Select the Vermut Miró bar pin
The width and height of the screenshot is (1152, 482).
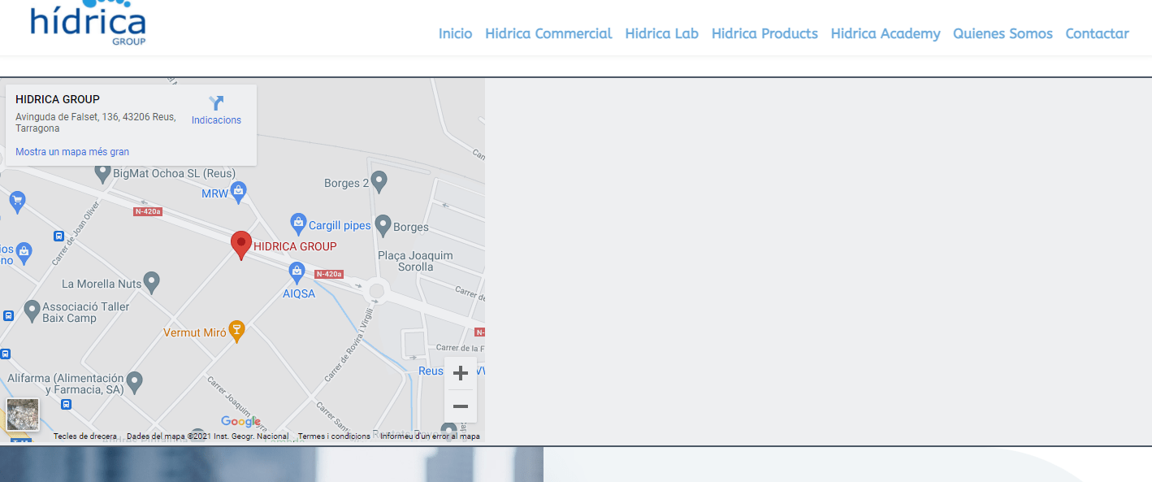236,331
